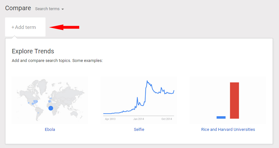The width and height of the screenshot is (279, 148).
Task: Click the large blue dot on Africa
Action: click(x=51, y=108)
